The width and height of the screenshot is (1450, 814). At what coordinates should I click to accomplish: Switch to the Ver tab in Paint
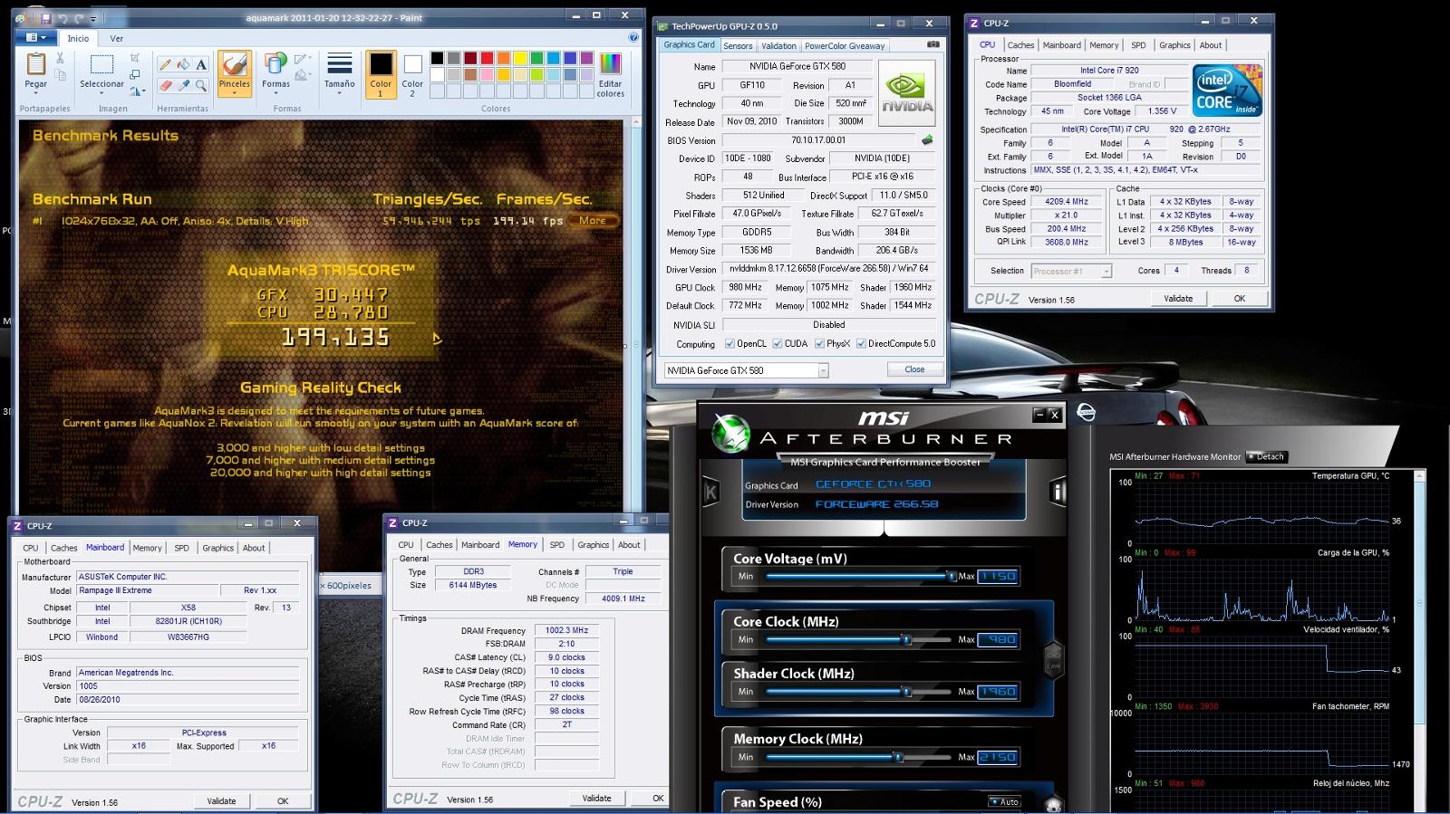[x=117, y=38]
